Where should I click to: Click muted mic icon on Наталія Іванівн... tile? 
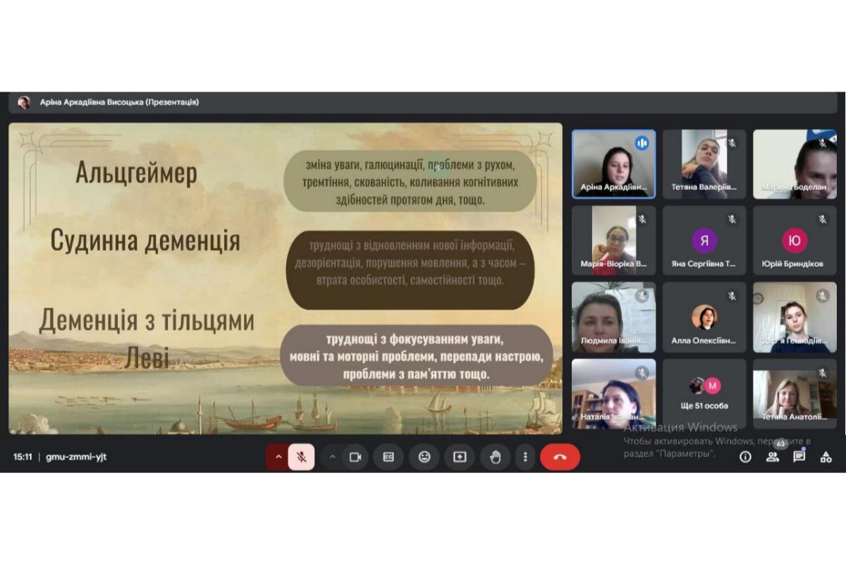[x=642, y=372]
